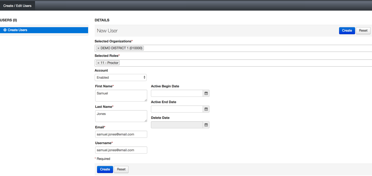Click the bottom Create button
Screen dimensions: 372x176
click(105, 169)
